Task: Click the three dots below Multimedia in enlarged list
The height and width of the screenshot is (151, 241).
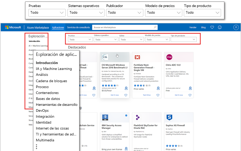Action: click(x=37, y=147)
